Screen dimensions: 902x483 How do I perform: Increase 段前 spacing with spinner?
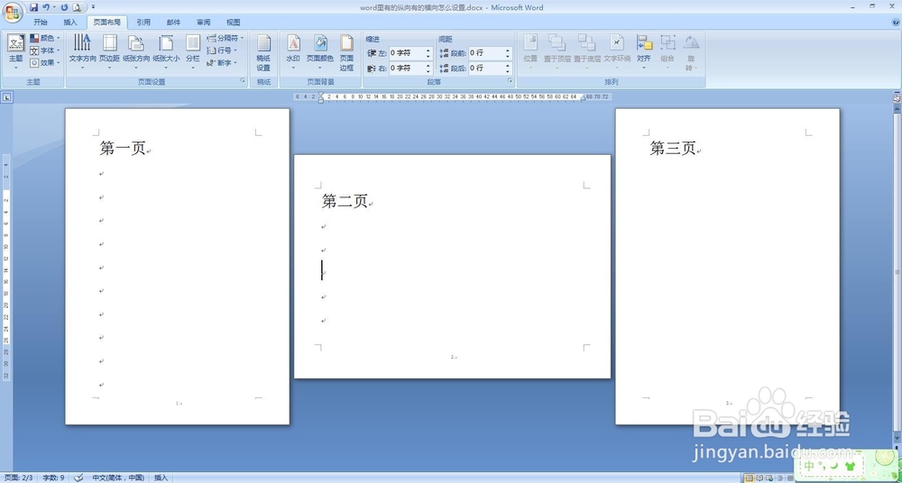508,50
